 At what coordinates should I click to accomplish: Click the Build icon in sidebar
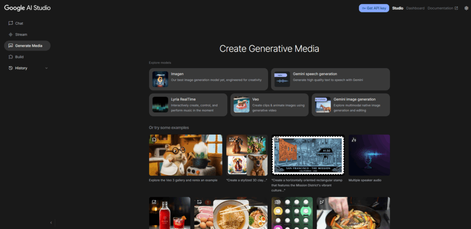[11, 57]
